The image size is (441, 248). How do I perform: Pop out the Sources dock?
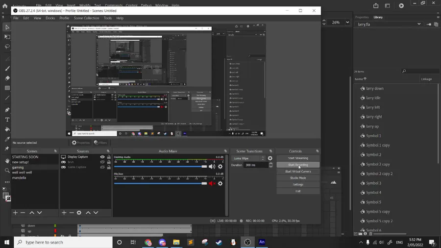pos(108,151)
